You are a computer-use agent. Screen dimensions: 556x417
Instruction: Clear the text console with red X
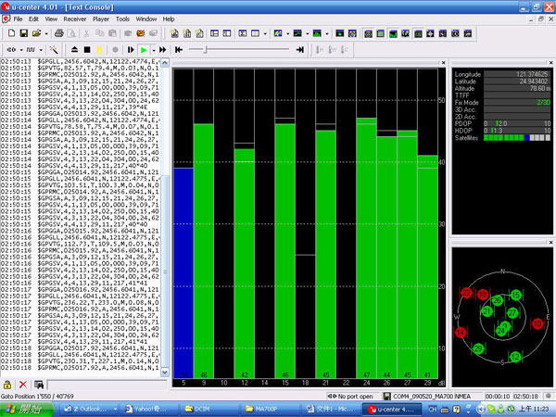(x=23, y=385)
